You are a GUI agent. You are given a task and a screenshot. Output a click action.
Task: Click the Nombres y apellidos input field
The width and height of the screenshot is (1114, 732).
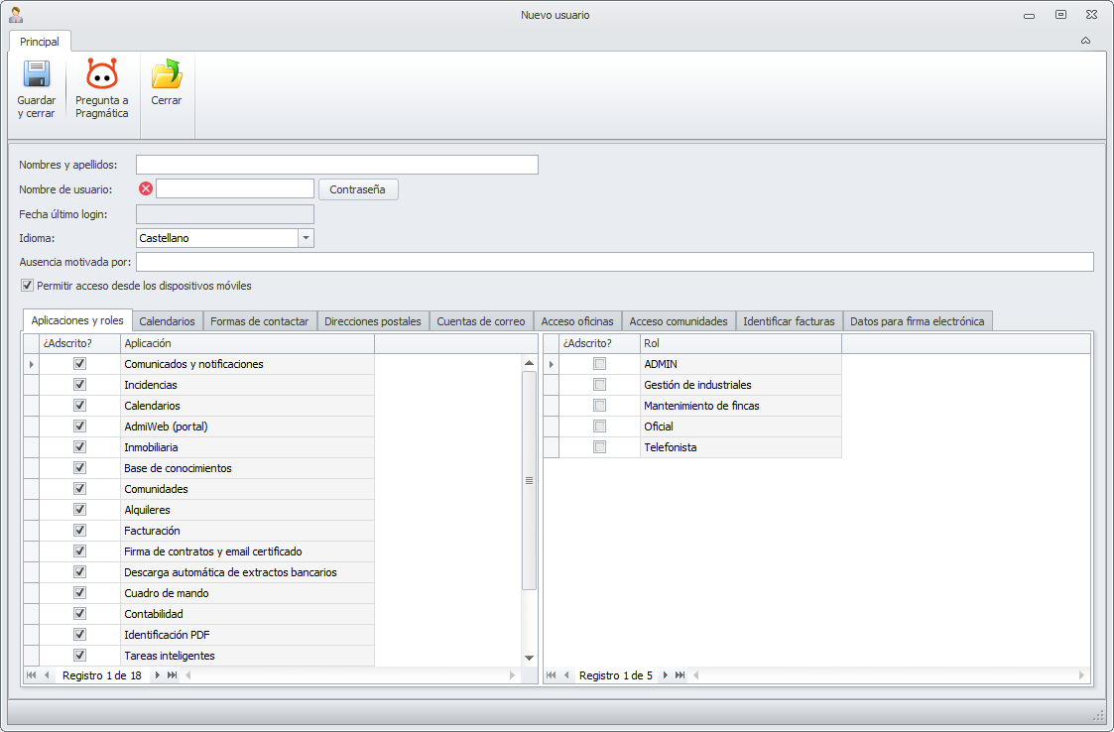point(337,165)
